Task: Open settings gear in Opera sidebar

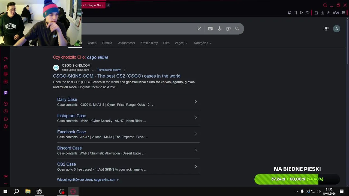Action: (5, 126)
